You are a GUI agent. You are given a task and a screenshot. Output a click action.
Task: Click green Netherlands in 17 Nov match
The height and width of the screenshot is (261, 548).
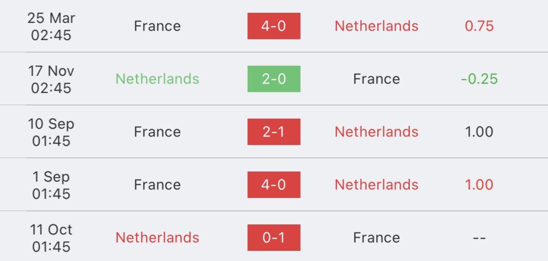[157, 79]
